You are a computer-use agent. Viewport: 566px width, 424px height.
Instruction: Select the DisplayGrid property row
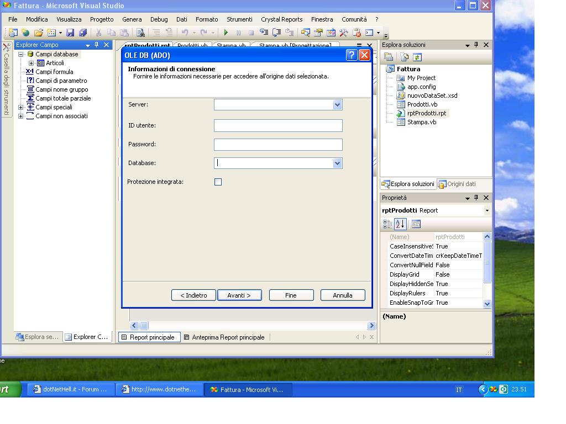point(435,274)
